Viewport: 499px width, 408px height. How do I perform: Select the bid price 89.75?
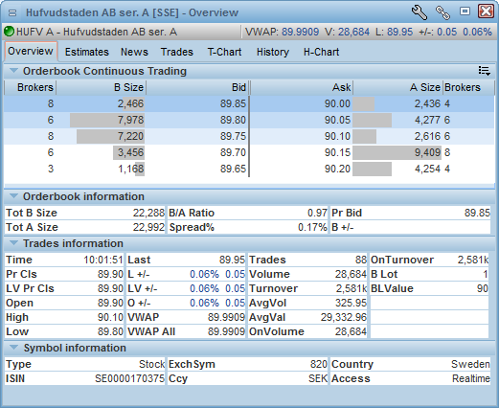coord(233,136)
